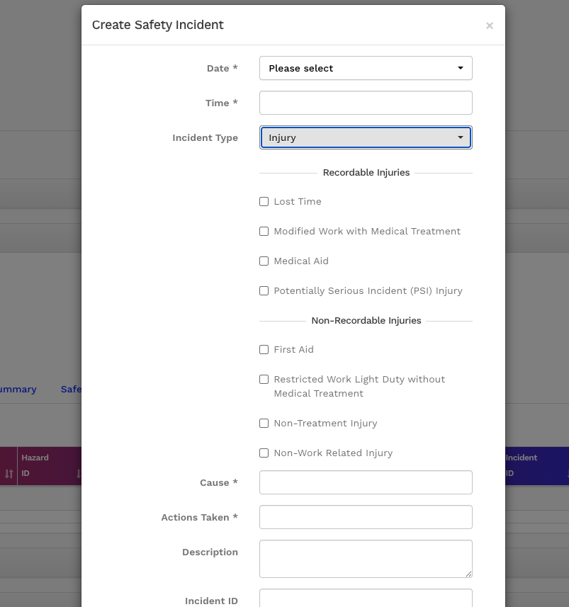Switch to the Summary tab
This screenshot has width=569, height=607.
pos(18,389)
